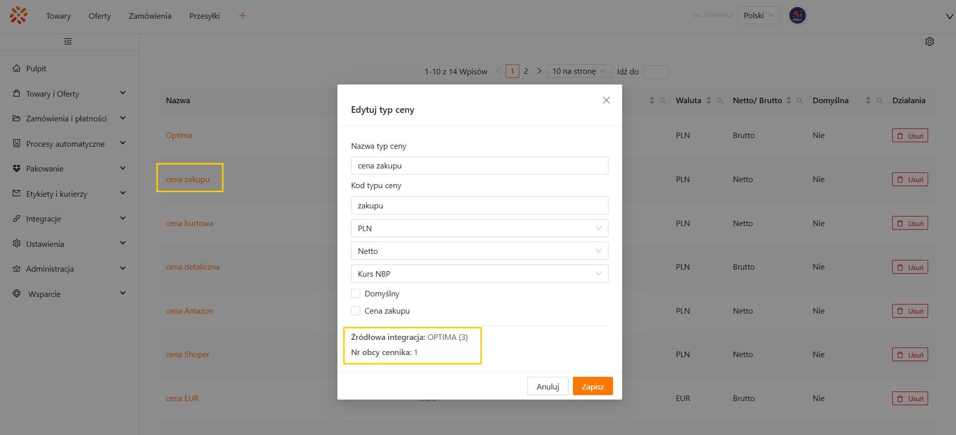956x435 pixels.
Task: Open the PLN currency dropdown
Action: (479, 228)
